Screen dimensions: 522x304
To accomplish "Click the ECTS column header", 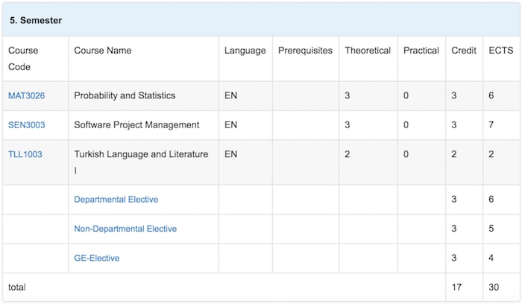I will (500, 51).
